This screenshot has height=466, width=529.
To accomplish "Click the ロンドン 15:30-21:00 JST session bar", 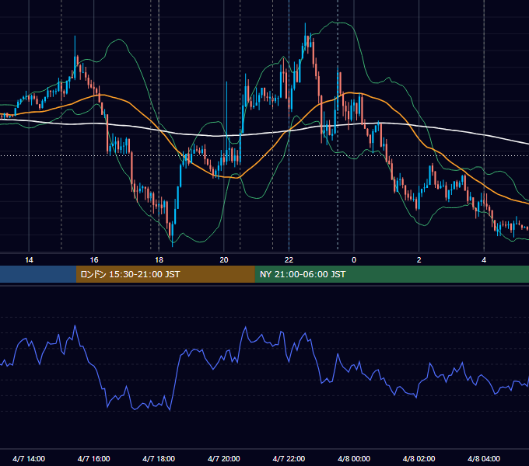I will (x=165, y=274).
